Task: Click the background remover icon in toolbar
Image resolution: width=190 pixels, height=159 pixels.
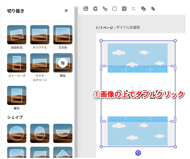Action: [x=86, y=9]
